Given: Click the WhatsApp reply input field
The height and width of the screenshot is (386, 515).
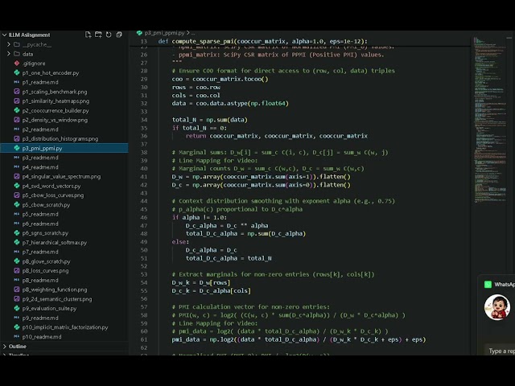Looking at the screenshot, I should 500,350.
